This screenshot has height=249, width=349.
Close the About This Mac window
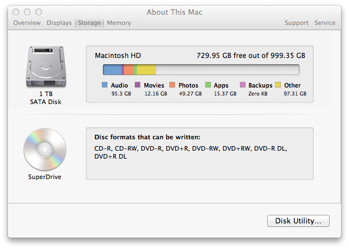16,11
